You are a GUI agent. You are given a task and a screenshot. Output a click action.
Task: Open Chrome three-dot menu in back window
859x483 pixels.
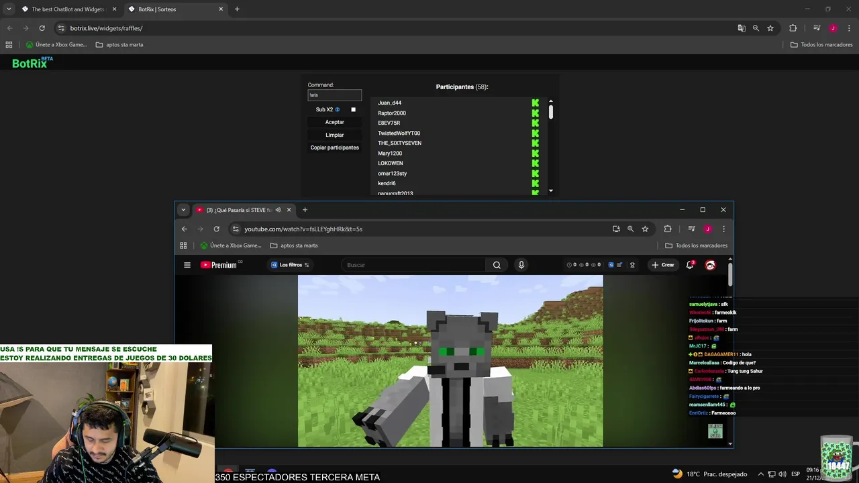pyautogui.click(x=849, y=28)
